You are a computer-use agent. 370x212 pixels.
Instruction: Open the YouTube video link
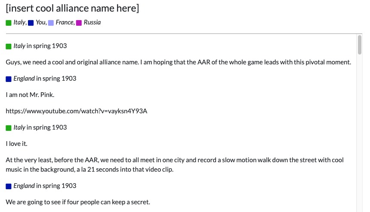pos(77,111)
